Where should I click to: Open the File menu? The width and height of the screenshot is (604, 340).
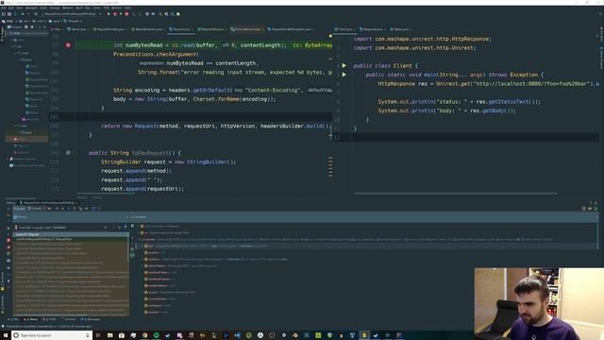[4, 8]
